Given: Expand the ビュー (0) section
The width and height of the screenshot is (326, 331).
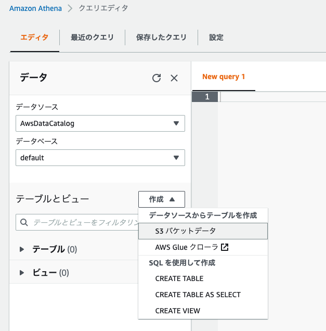Looking at the screenshot, I should (22, 273).
